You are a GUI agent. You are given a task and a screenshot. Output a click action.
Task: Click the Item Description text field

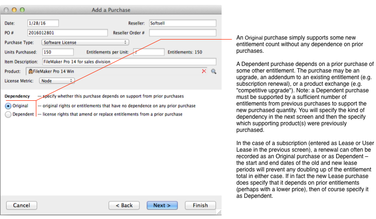coord(129,62)
